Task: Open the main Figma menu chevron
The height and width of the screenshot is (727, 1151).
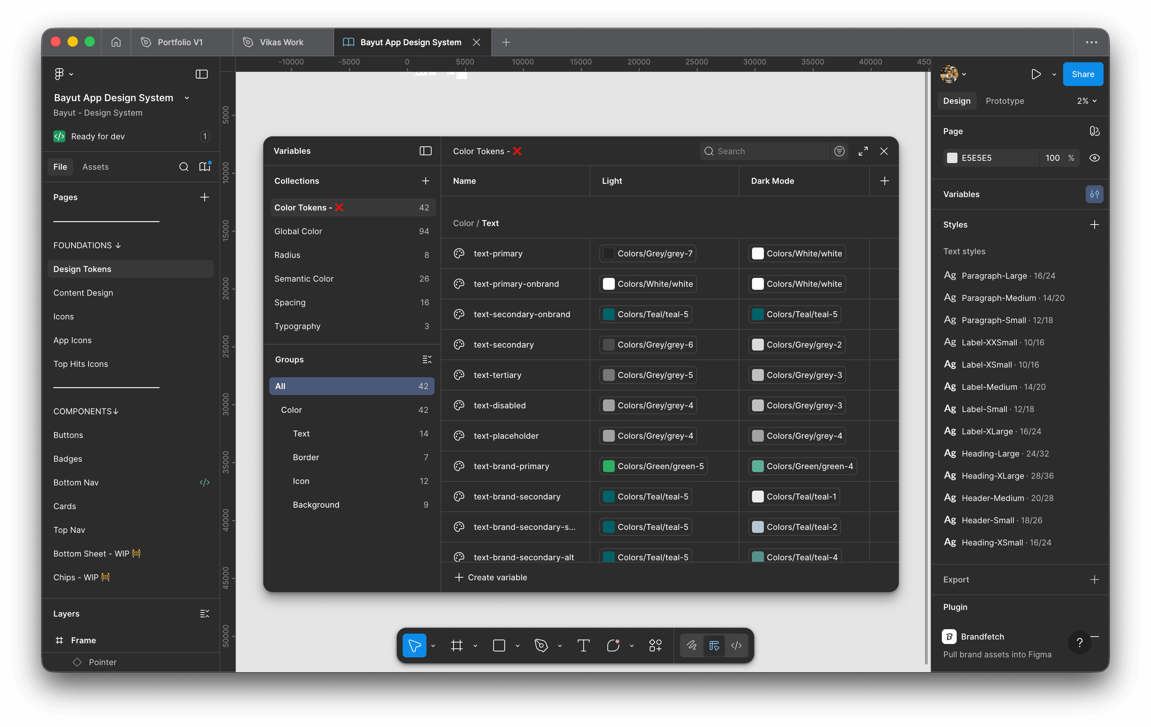Action: 71,74
